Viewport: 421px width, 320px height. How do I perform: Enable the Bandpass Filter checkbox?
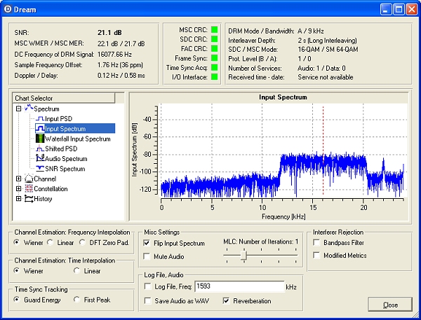(x=317, y=242)
